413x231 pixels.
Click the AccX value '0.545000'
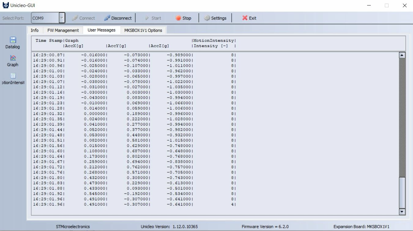pyautogui.click(x=95, y=194)
